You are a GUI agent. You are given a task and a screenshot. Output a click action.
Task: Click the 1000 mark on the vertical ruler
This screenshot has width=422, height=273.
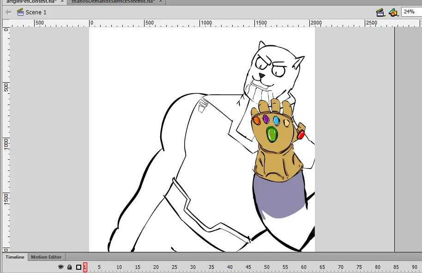(6, 144)
